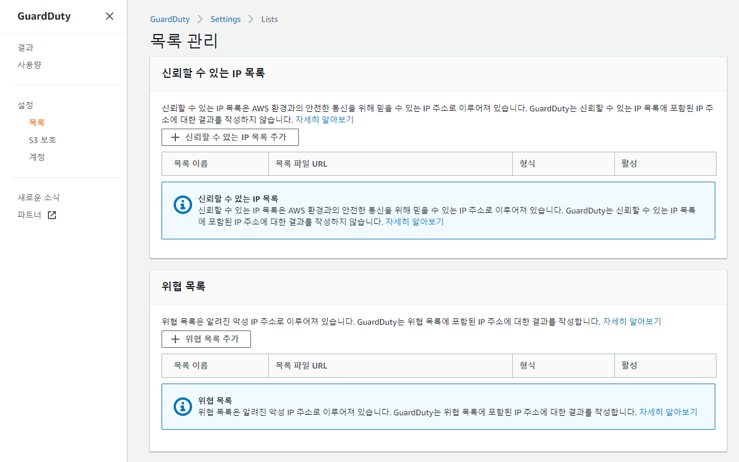The image size is (739, 462).
Task: Select 목록 under settings in sidebar
Action: [37, 123]
